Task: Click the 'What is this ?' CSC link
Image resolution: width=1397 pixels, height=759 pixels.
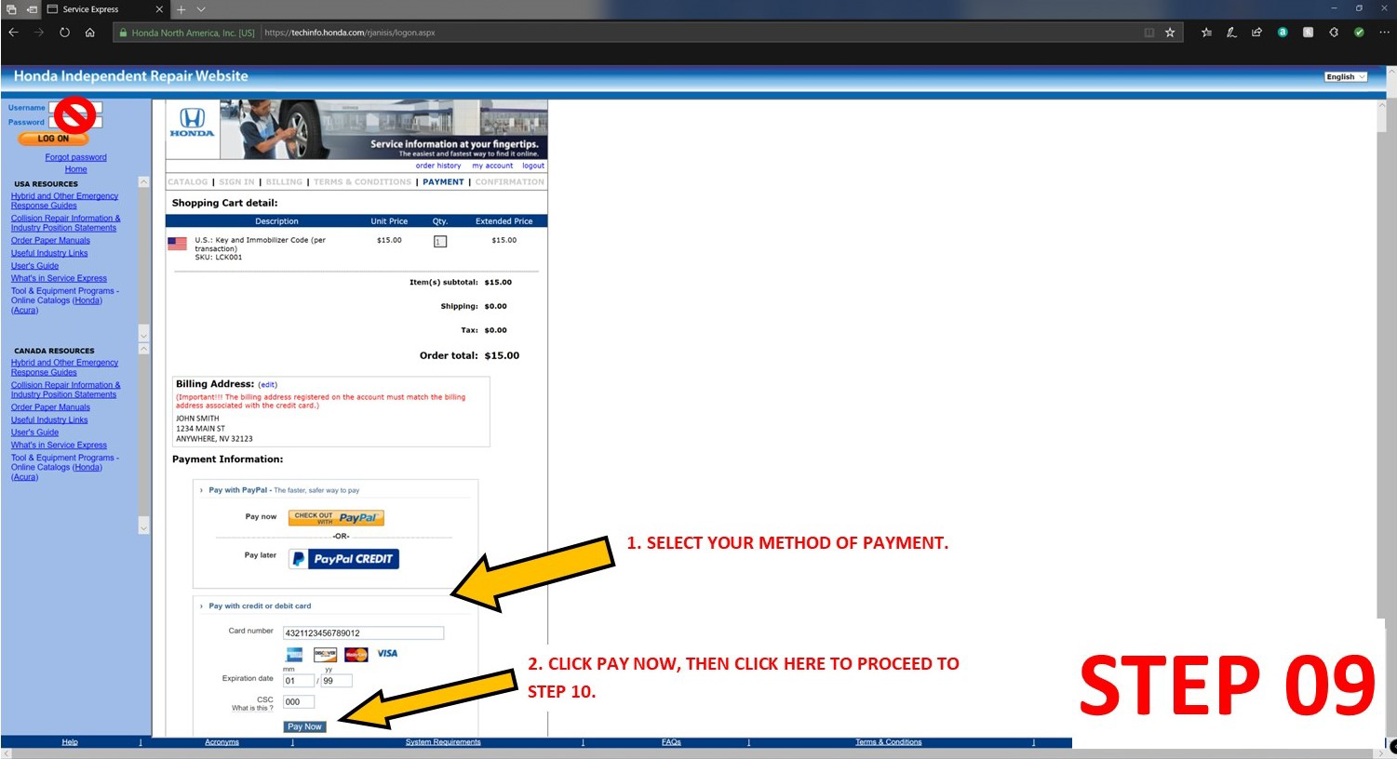Action: click(252, 708)
